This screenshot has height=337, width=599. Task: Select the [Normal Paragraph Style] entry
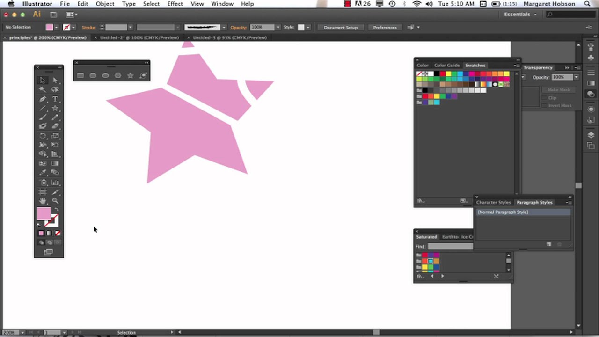point(523,212)
